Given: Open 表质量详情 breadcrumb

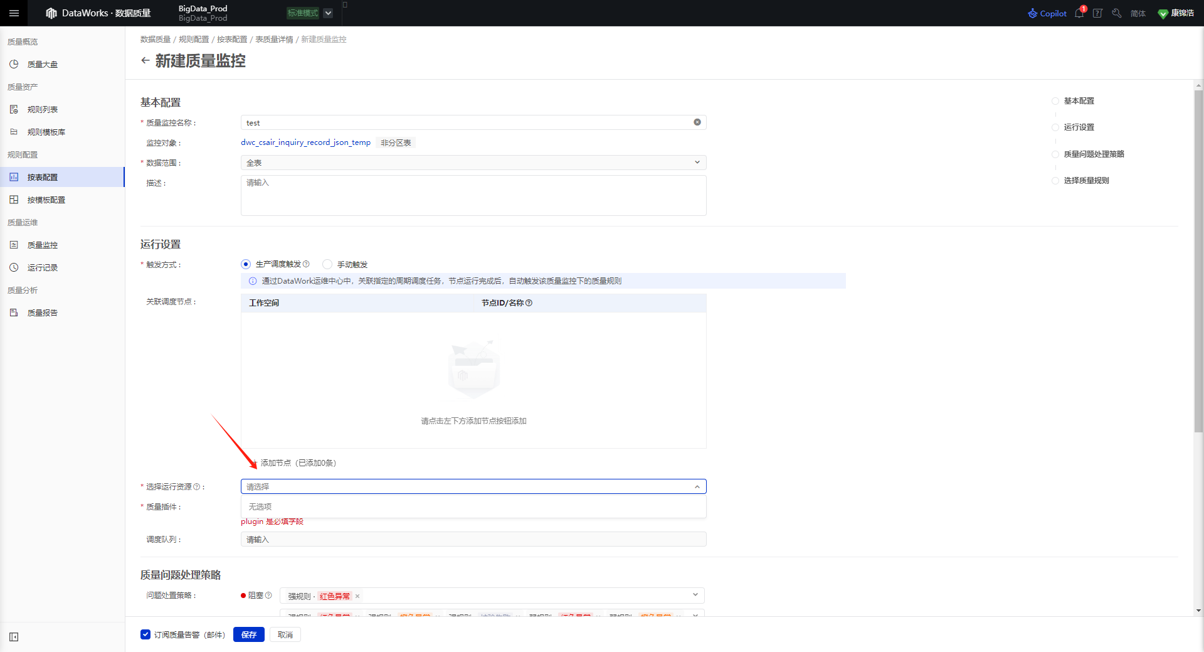Looking at the screenshot, I should 274,39.
